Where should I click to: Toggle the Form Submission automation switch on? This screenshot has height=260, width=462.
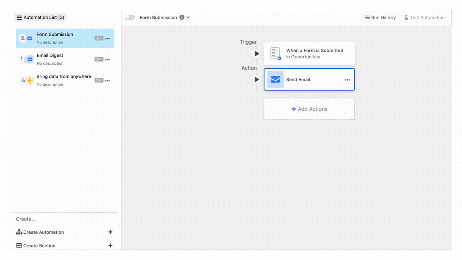(130, 17)
